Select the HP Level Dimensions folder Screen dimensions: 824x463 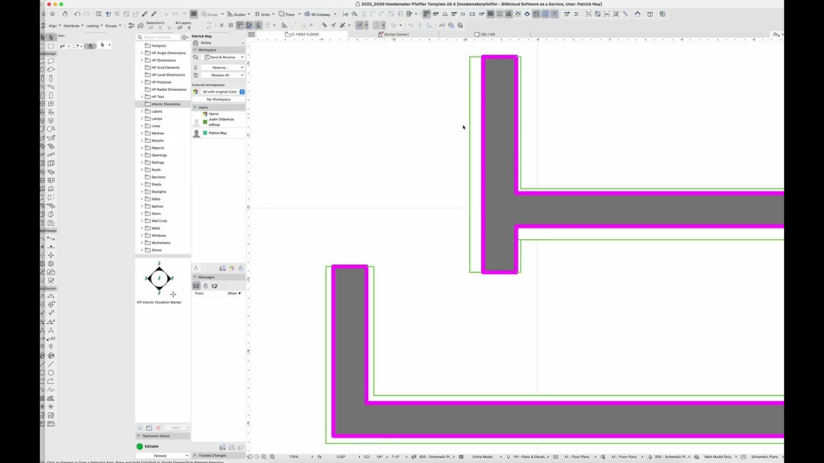(x=168, y=75)
